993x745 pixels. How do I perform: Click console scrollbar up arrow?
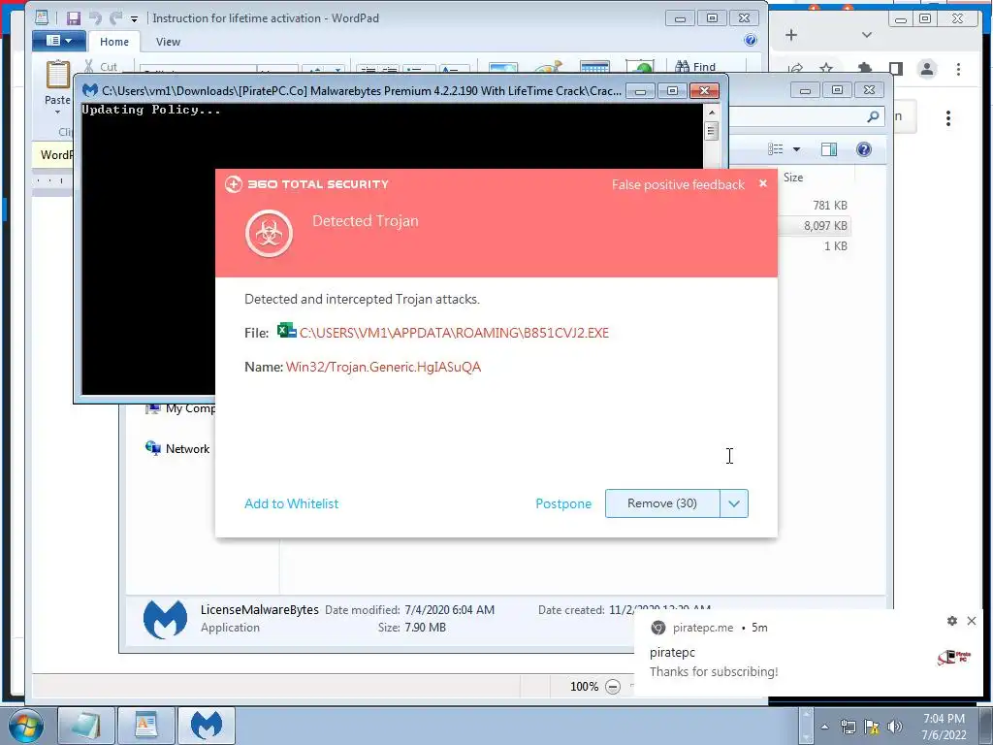point(711,113)
